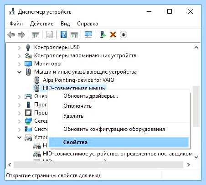Screen dimensions: 206x185
Task: Click the mouse category icon
Action: pos(28,72)
